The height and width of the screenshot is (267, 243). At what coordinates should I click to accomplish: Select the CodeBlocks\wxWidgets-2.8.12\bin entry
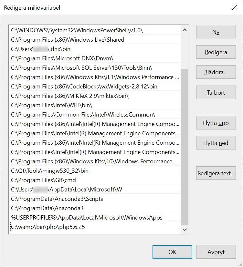(95, 87)
